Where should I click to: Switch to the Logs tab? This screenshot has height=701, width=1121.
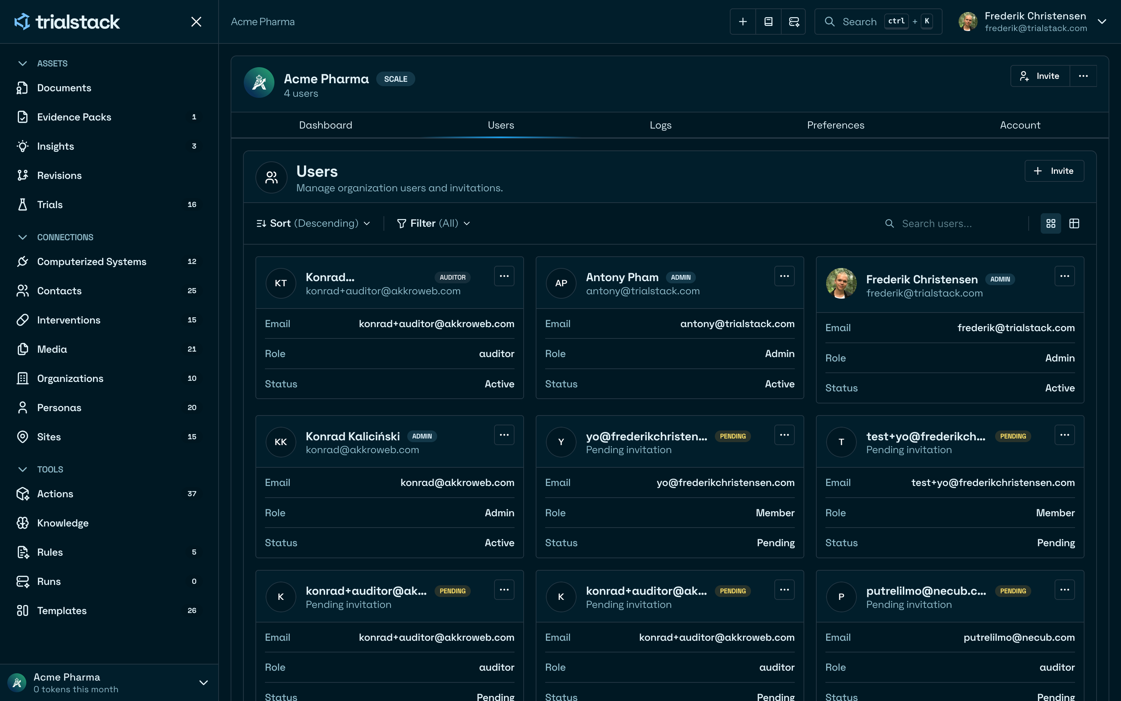[x=660, y=125]
